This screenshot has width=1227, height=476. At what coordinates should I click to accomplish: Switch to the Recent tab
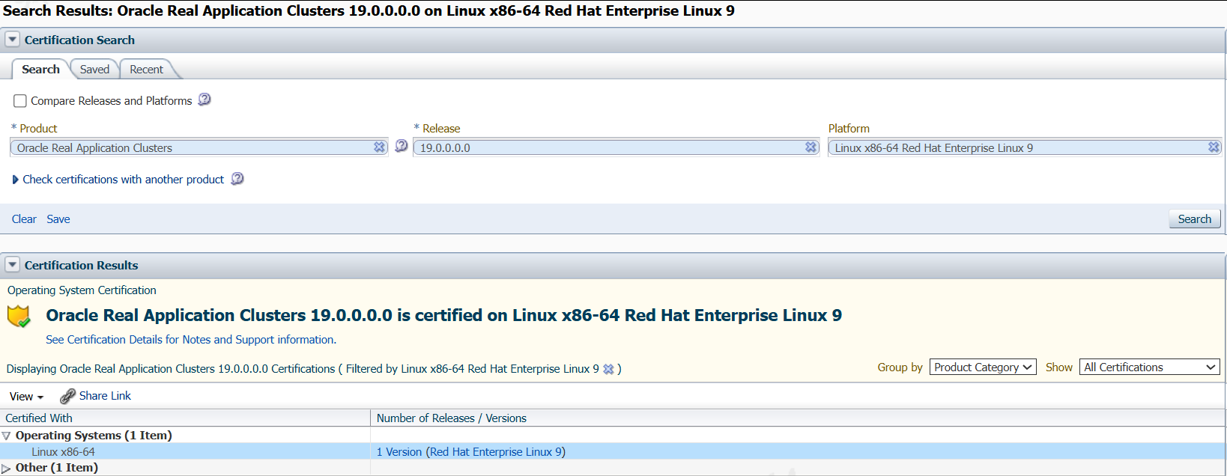[146, 70]
